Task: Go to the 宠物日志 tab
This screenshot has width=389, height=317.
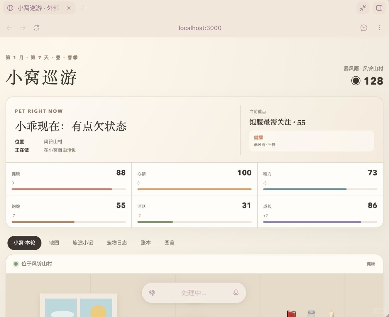Action: [x=117, y=243]
